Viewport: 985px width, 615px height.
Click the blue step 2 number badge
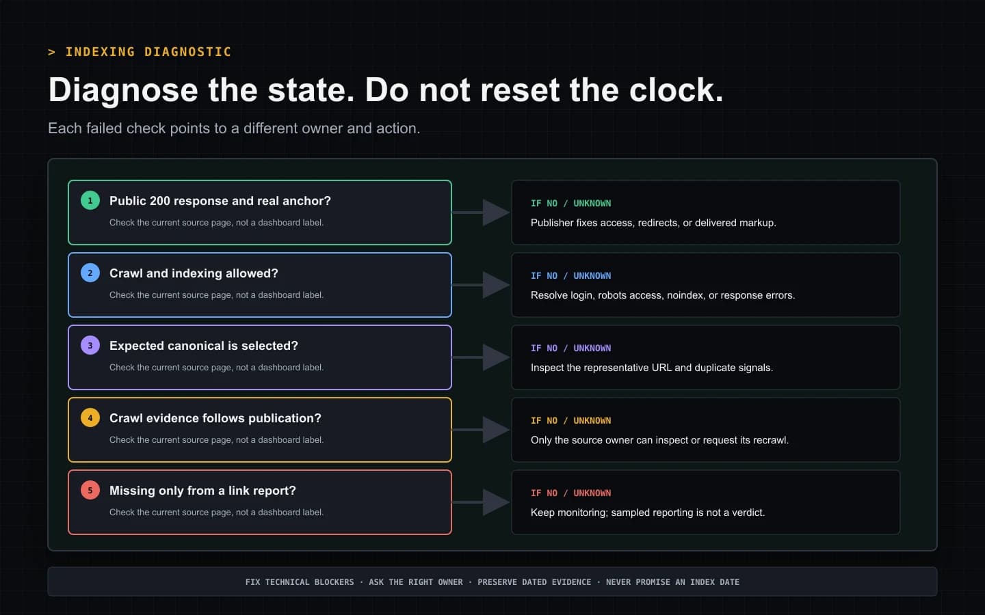(x=90, y=273)
